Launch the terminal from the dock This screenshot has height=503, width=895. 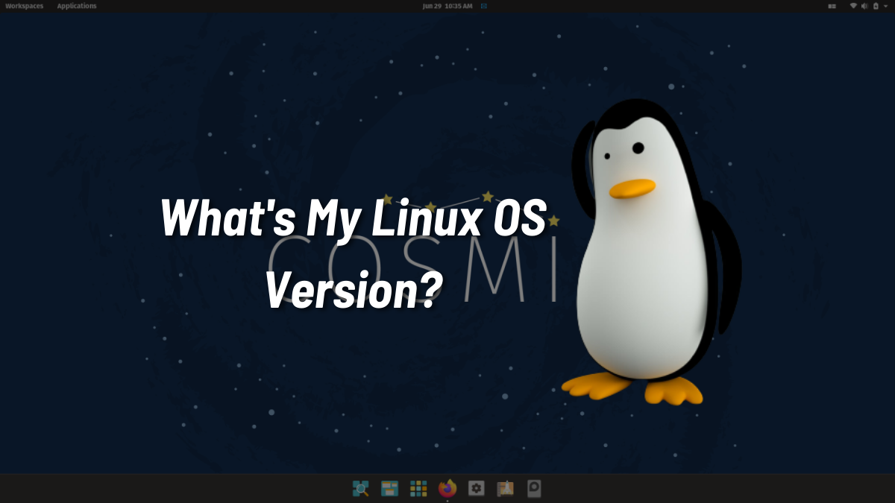coord(535,489)
